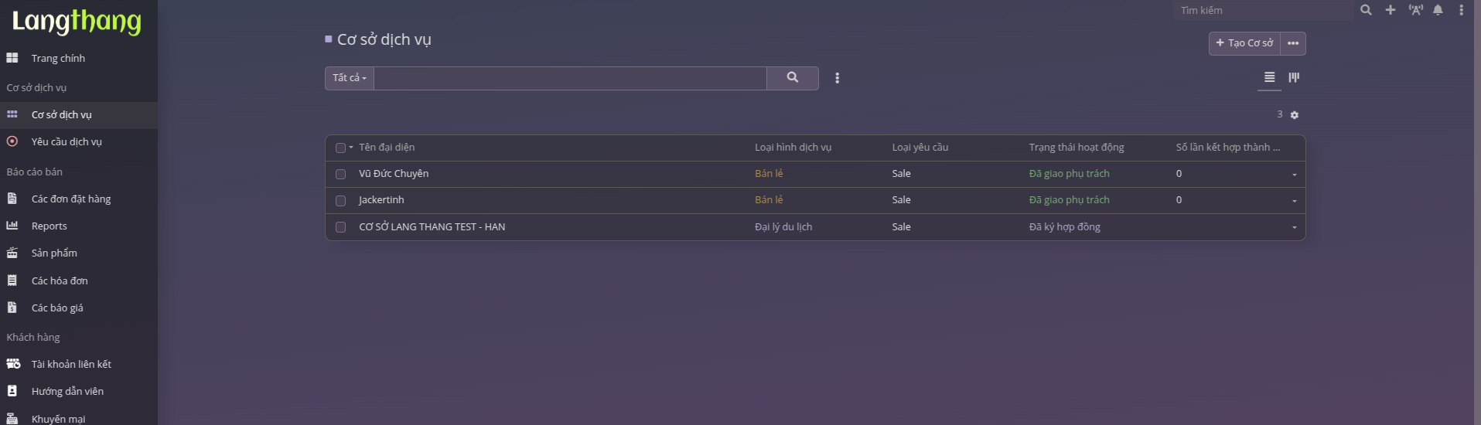The image size is (1481, 425).
Task: Open the vertical dots menu beside search
Action: click(x=837, y=78)
